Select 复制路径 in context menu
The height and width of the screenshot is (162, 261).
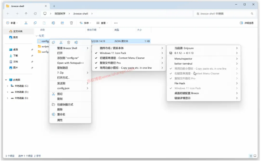click(70, 68)
